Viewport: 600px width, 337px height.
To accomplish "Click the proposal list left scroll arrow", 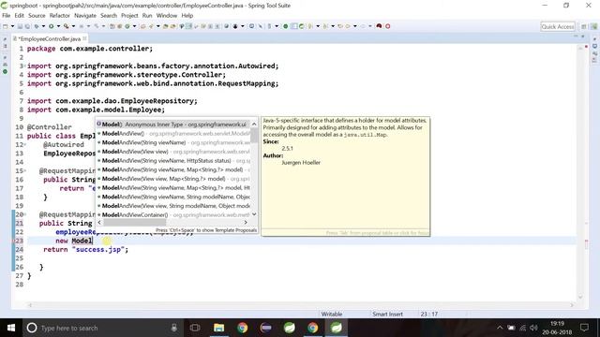I will tap(99, 222).
